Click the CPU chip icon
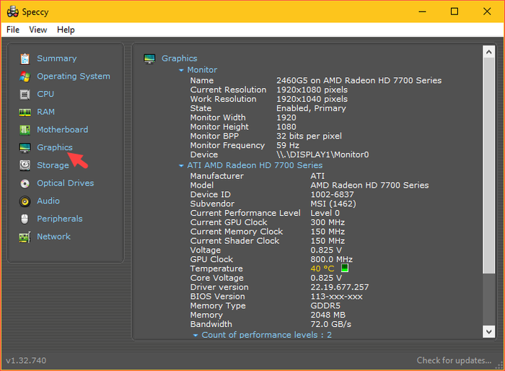 point(25,95)
